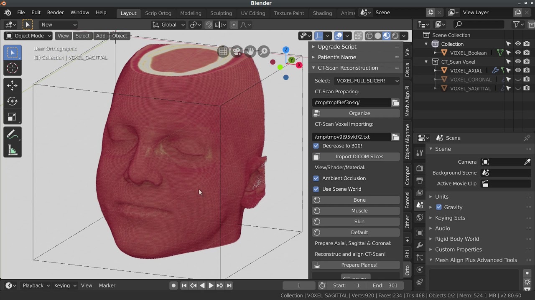Switch viewport to Rendered shading

[395, 35]
